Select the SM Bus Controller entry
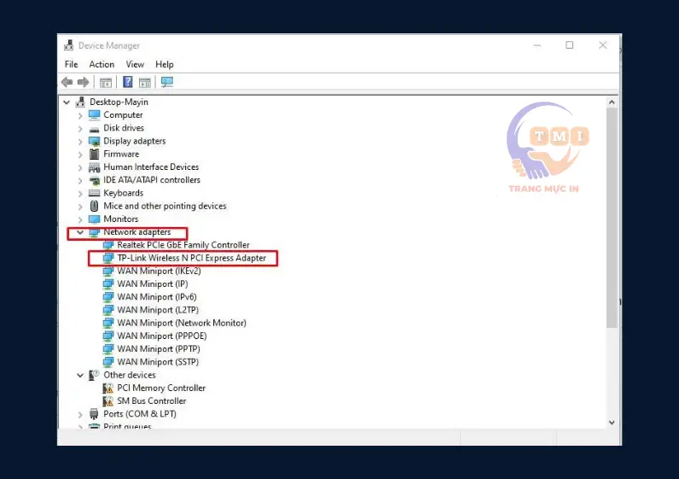The image size is (679, 479). 152,401
